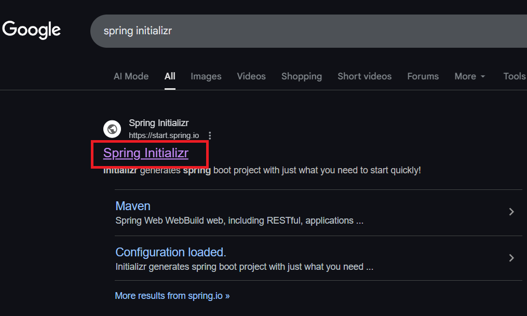Screen dimensions: 527x316
Task: View Short videos results
Action: [364, 76]
